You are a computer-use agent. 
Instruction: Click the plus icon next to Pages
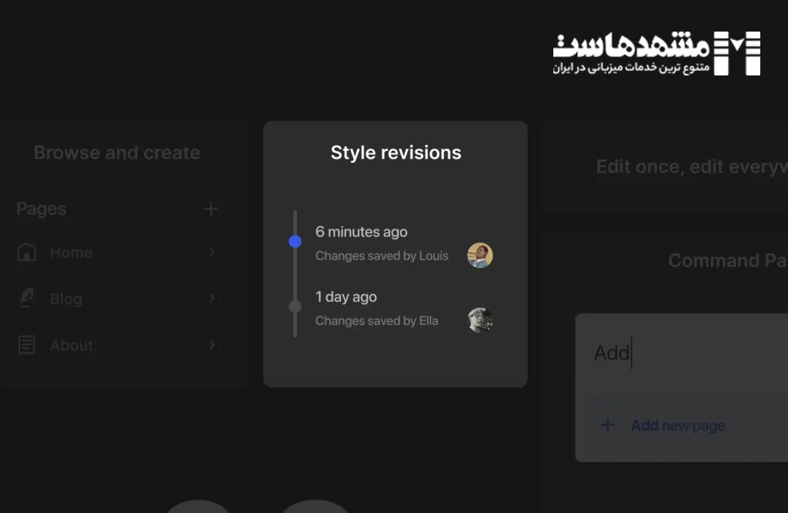(211, 209)
